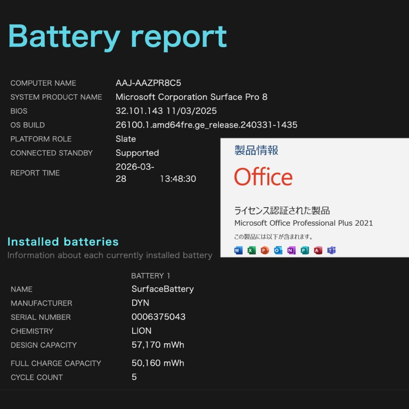Click the Slate platform role value
This screenshot has width=409, height=409.
coord(126,139)
